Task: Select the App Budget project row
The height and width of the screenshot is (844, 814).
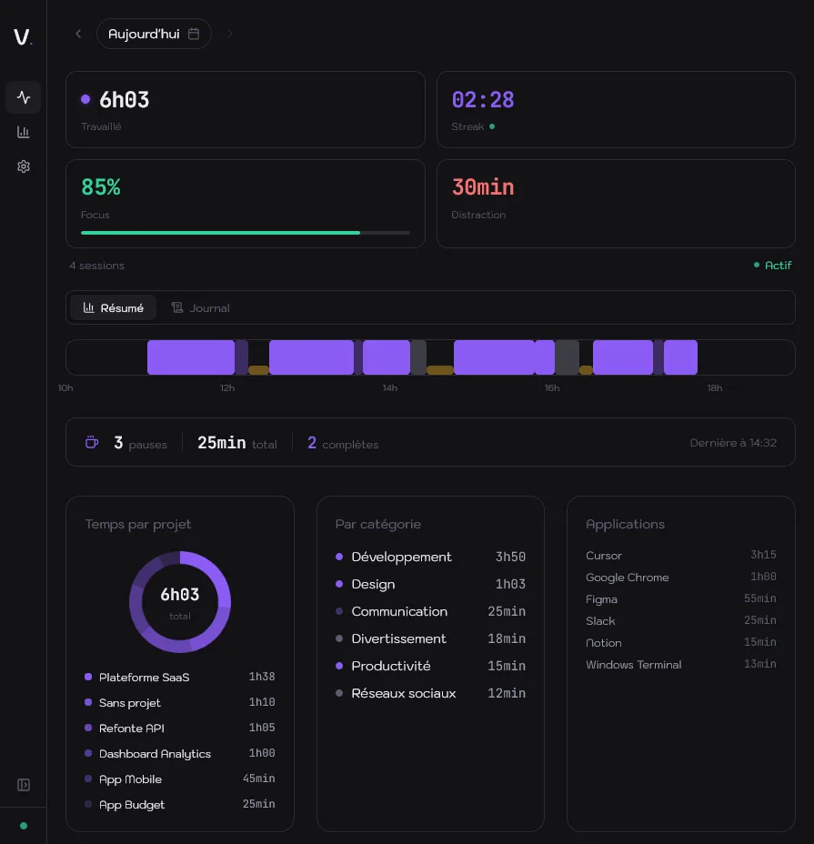Action: click(180, 804)
